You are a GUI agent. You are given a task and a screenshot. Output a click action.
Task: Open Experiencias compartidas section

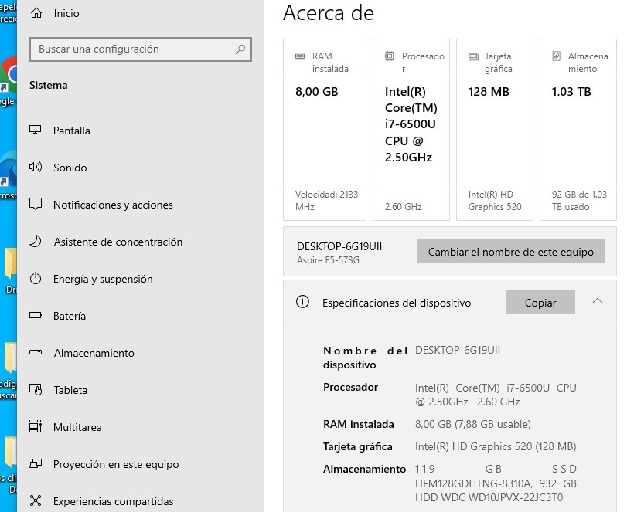pos(113,501)
